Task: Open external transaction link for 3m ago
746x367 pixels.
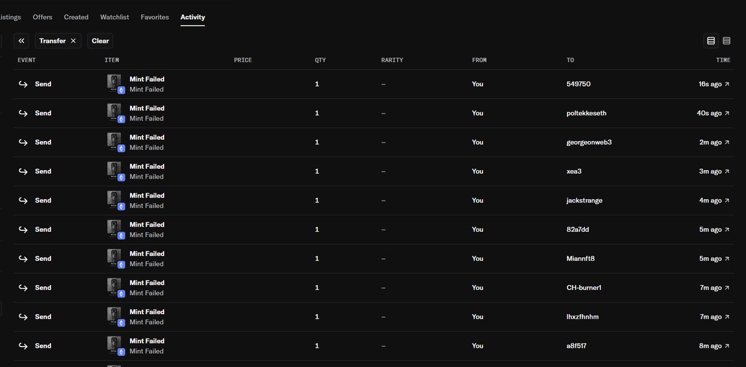Action: point(727,171)
